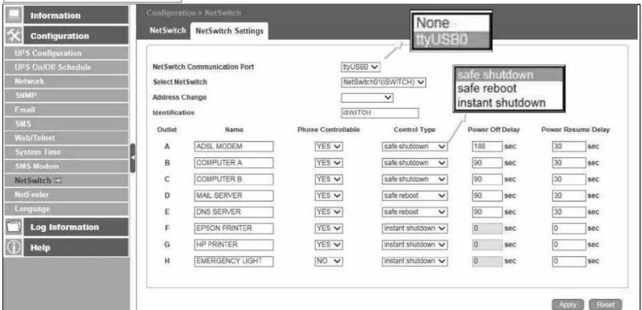Open SMS settings in sidebar

tap(65, 124)
